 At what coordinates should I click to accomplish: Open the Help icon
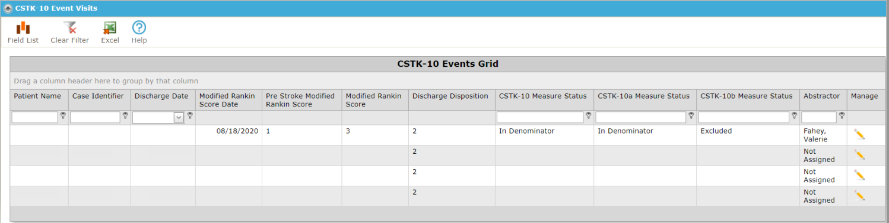click(x=139, y=32)
